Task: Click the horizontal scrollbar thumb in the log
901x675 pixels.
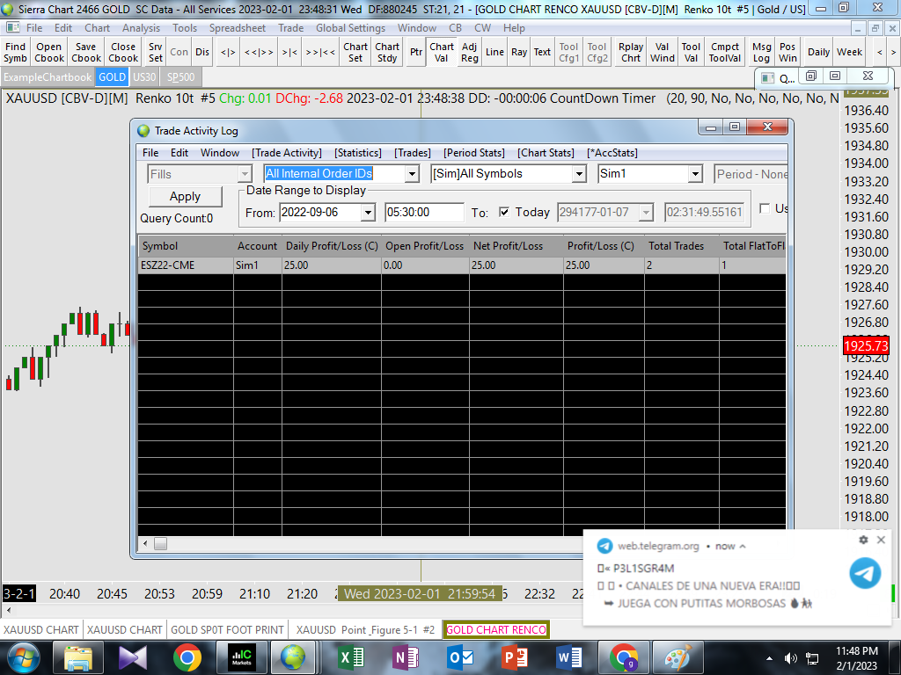Action: tap(160, 543)
